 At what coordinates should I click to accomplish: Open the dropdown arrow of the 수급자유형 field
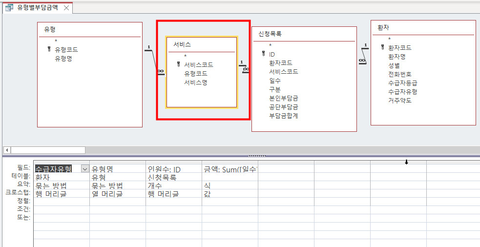(x=85, y=169)
